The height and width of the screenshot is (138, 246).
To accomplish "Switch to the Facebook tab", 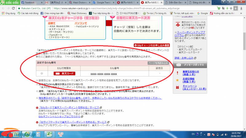I will click(x=32, y=2).
